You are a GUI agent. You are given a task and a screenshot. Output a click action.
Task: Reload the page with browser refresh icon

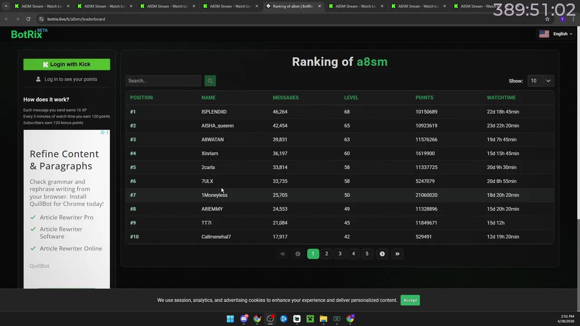click(x=28, y=19)
